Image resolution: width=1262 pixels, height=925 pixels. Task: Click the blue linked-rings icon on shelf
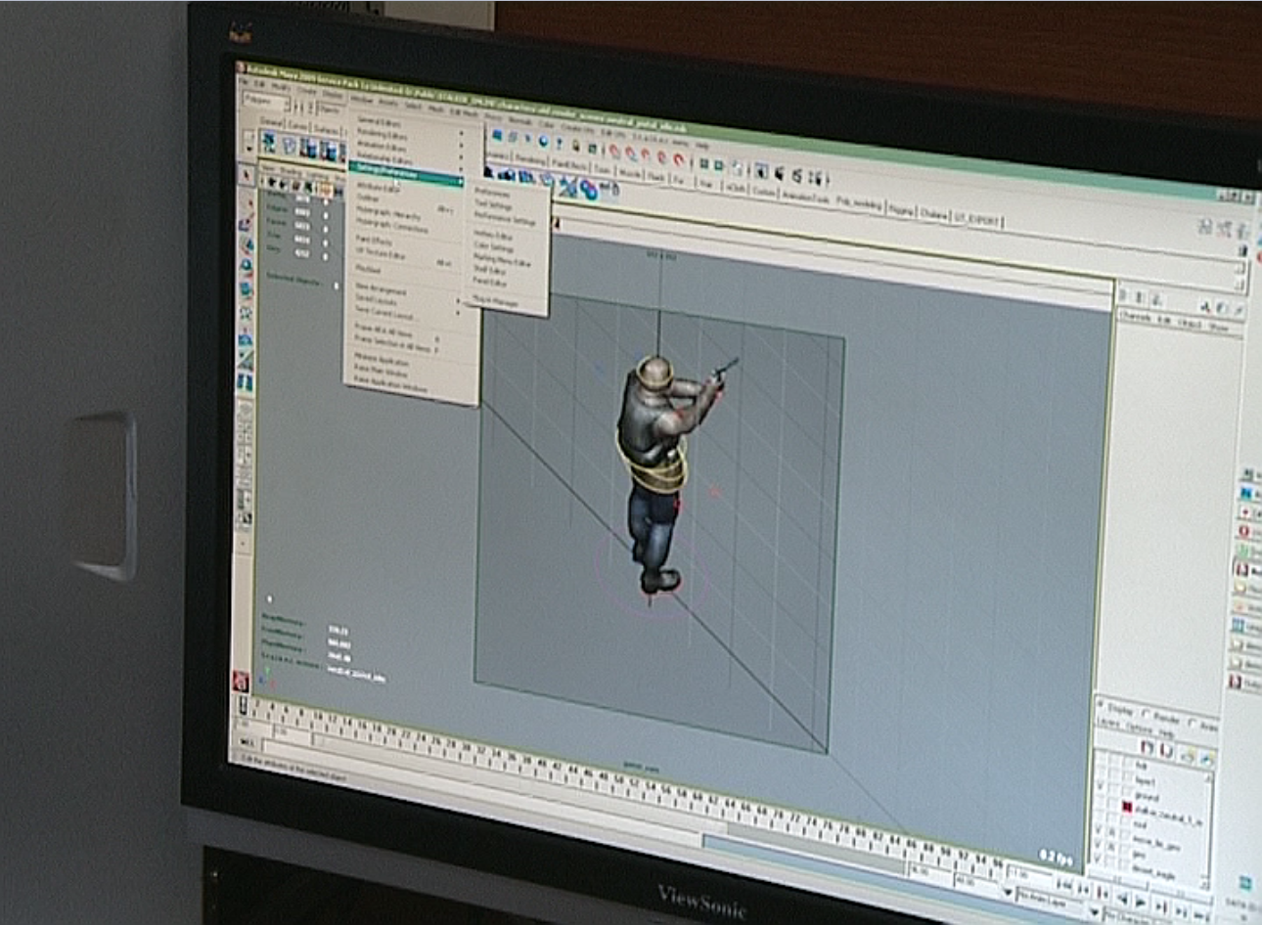coord(588,188)
